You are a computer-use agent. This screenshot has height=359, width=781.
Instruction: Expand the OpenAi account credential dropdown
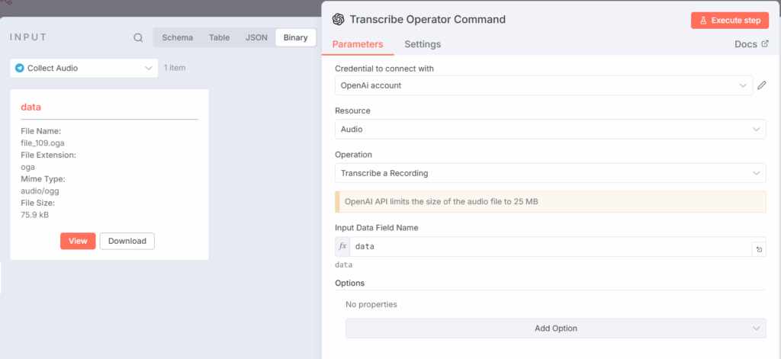(543, 85)
